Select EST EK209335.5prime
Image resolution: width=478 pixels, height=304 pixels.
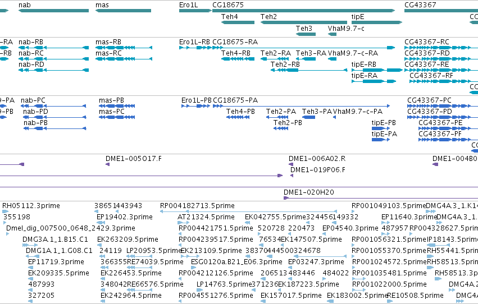[30, 279]
